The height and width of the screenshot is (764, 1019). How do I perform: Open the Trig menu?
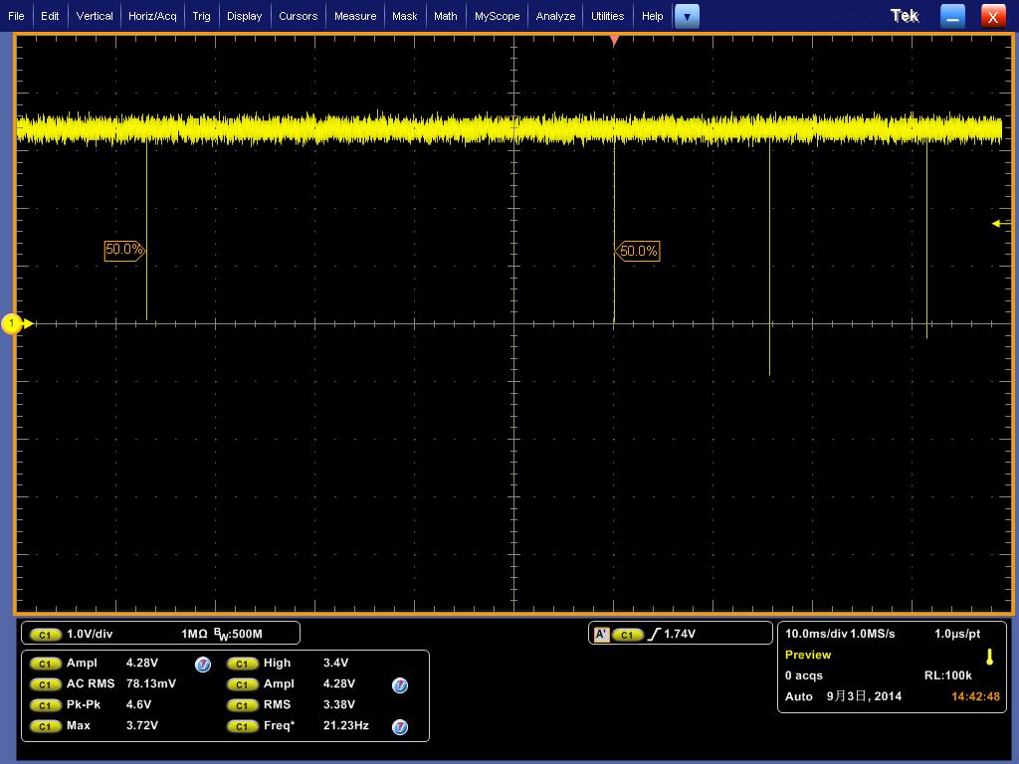point(201,16)
